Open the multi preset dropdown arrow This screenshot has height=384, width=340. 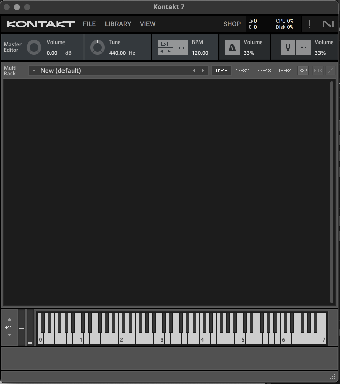34,70
